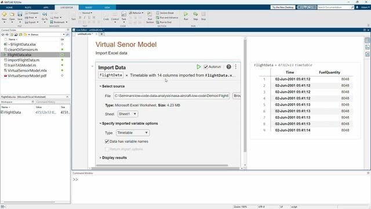Click the FlightData output variable field
This screenshot has height=209, width=371.
[111, 75]
